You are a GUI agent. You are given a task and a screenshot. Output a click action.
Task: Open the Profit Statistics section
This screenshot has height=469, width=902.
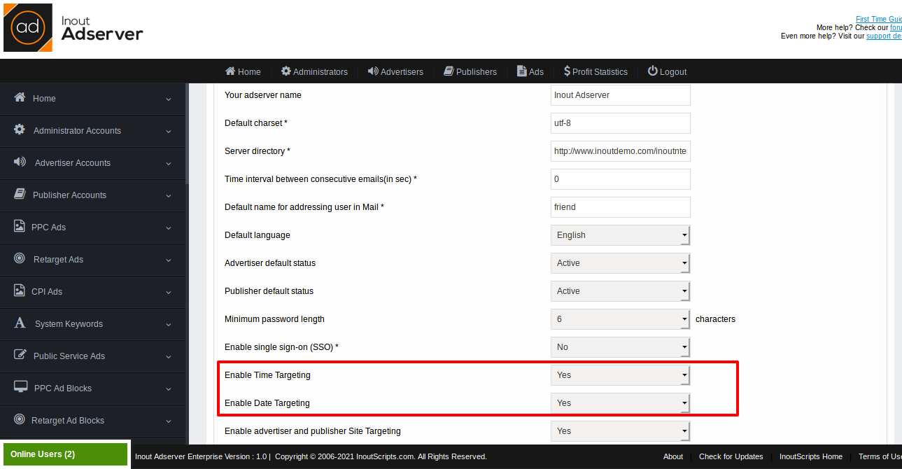[596, 71]
